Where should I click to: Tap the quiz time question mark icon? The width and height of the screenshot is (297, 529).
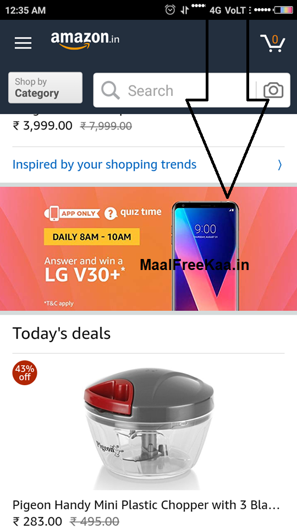point(109,213)
